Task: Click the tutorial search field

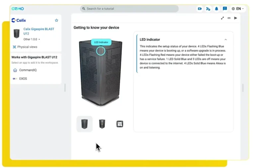Action: (129, 9)
